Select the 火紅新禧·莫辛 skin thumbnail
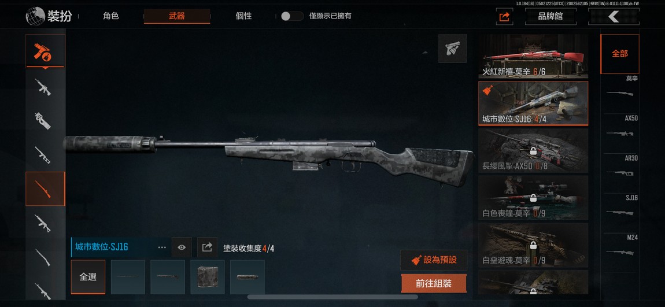665x307 pixels. pyautogui.click(x=533, y=57)
